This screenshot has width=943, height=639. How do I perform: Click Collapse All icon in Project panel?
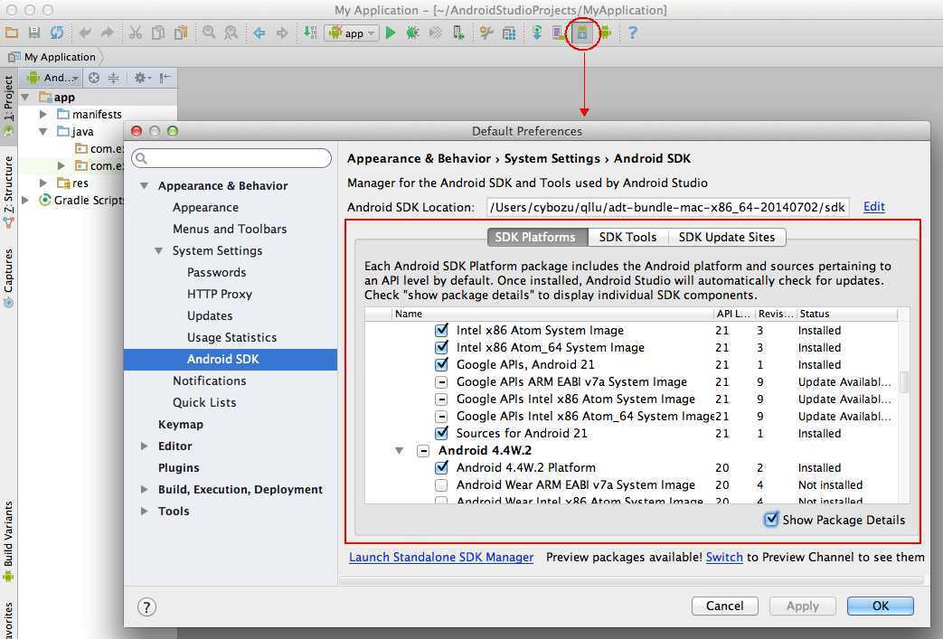point(114,78)
